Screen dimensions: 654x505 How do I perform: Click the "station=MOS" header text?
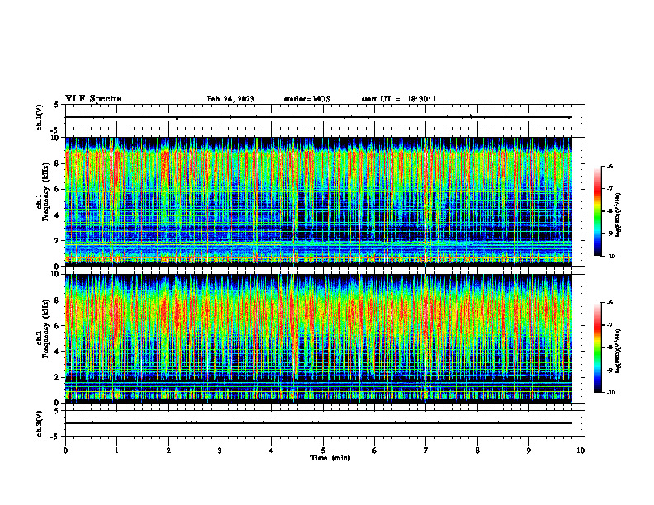[x=307, y=99]
